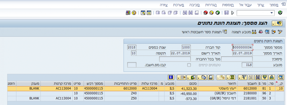Open the transaction command field dropdown
287x105 pixels.
click(x=272, y=13)
